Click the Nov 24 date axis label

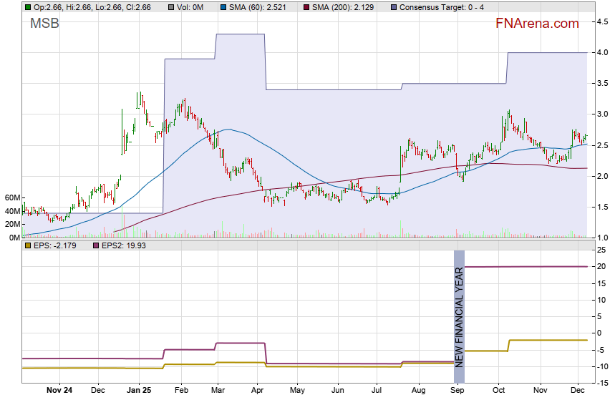point(59,391)
